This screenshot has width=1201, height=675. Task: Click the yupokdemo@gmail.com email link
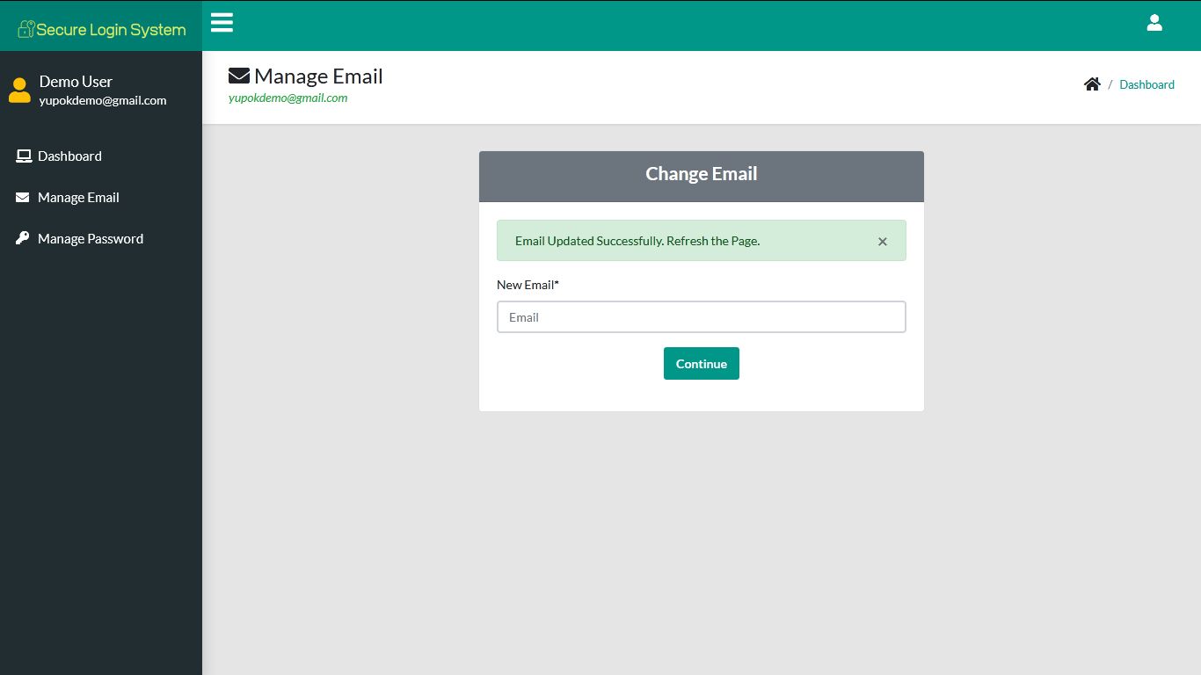click(x=288, y=98)
